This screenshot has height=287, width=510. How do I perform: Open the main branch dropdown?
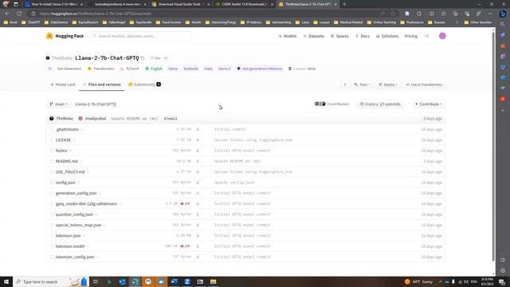[x=58, y=104]
